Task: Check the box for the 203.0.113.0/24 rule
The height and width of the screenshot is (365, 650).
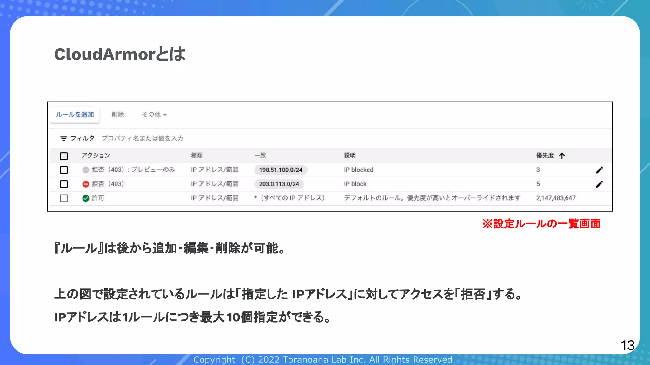Action: pos(64,184)
